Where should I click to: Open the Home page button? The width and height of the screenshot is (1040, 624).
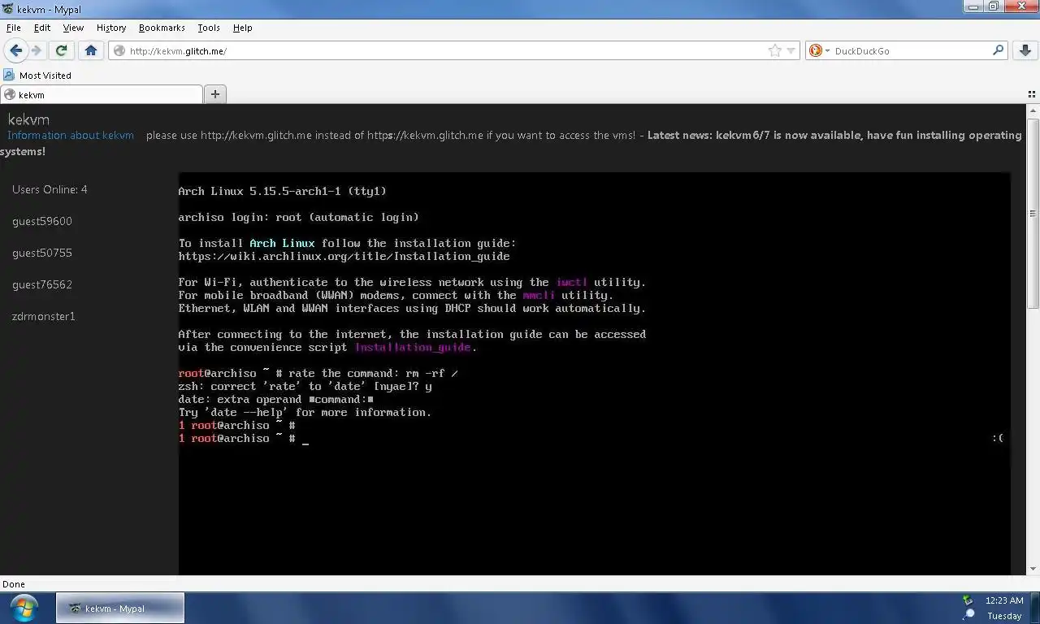[x=91, y=50]
